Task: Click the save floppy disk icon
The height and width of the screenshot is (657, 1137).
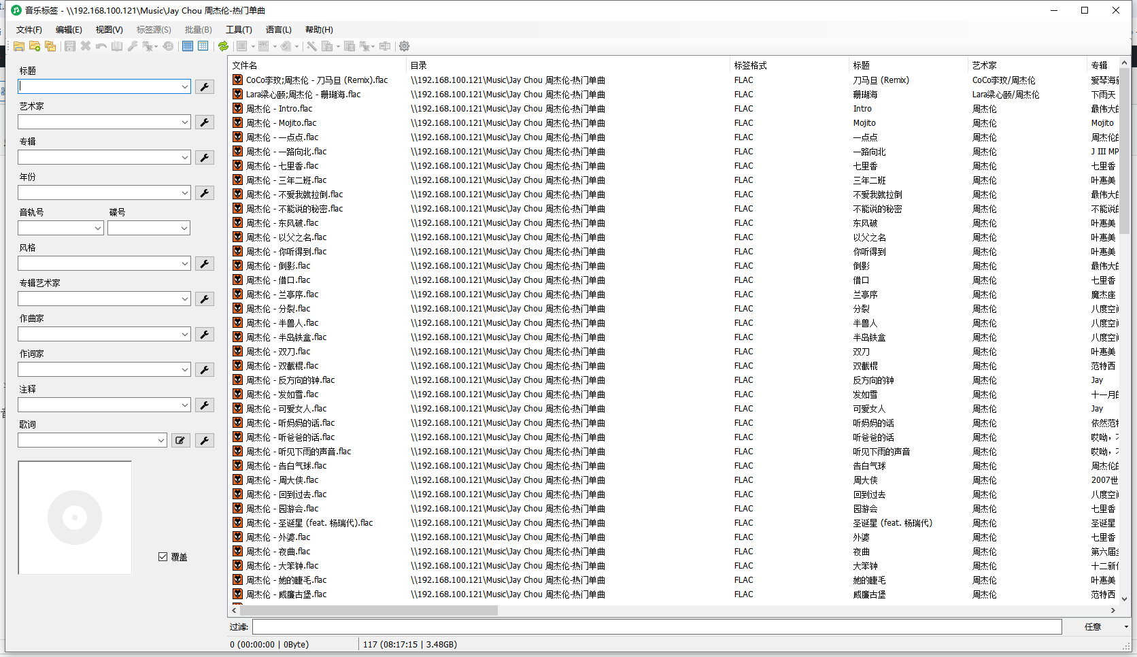Action: (70, 46)
